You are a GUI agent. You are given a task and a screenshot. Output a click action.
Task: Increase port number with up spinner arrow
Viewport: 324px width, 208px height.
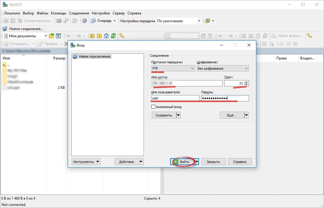[246, 82]
